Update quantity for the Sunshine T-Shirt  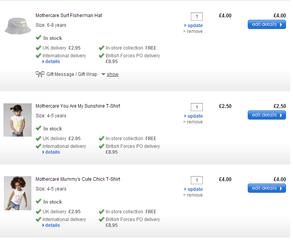(195, 116)
